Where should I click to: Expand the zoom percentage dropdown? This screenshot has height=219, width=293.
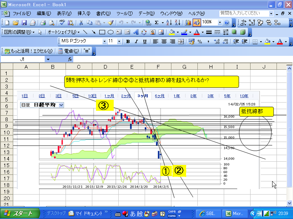coord(219,23)
